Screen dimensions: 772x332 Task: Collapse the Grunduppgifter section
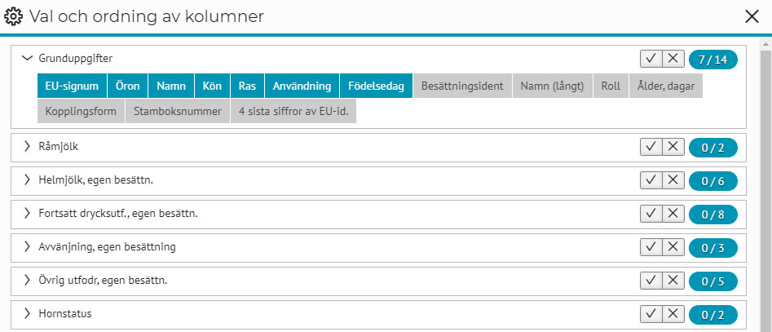point(27,58)
